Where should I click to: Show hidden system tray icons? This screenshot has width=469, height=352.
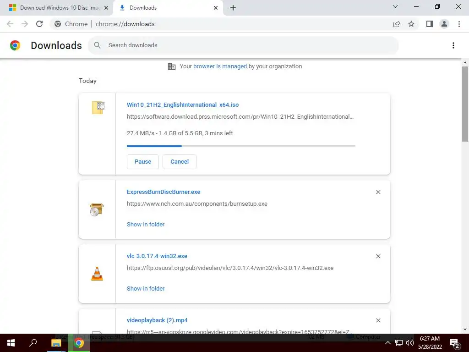click(387, 343)
